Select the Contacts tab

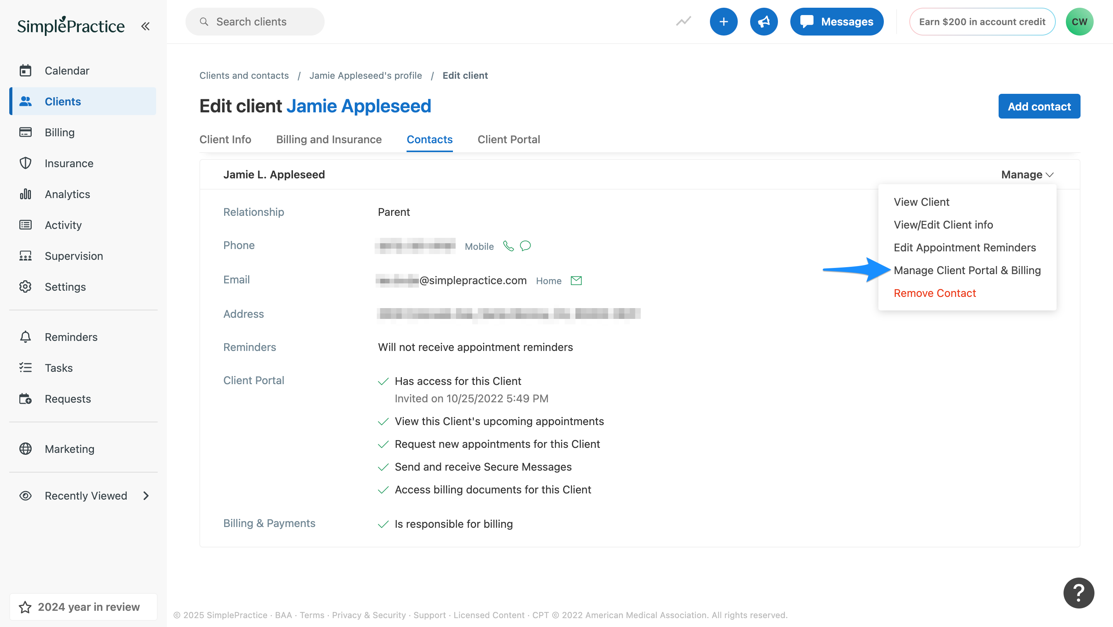(429, 139)
